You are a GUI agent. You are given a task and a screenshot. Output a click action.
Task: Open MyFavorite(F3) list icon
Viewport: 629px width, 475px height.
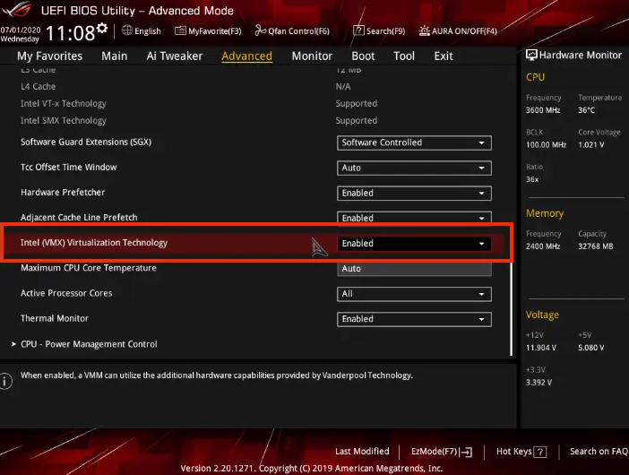tap(180, 30)
